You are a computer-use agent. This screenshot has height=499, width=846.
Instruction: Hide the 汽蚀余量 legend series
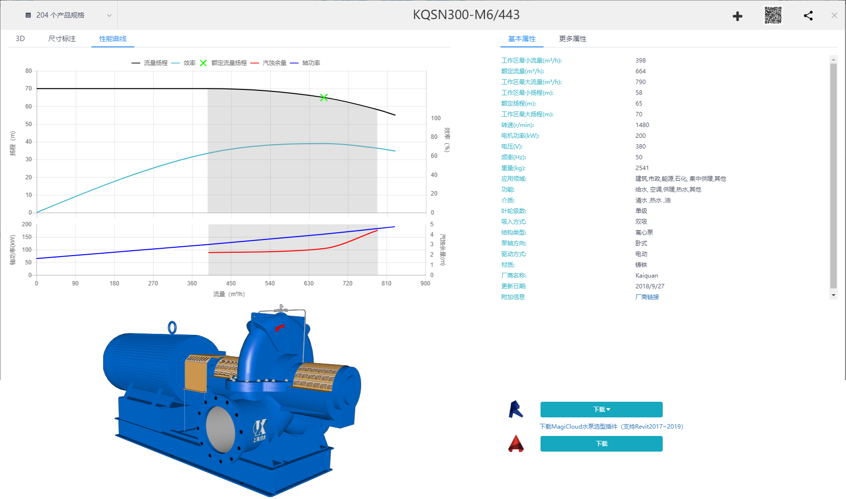(268, 63)
